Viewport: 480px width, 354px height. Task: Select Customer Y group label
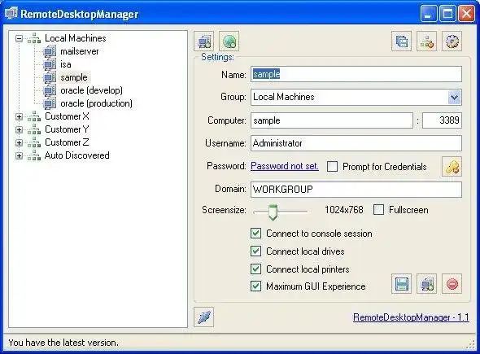coord(67,129)
